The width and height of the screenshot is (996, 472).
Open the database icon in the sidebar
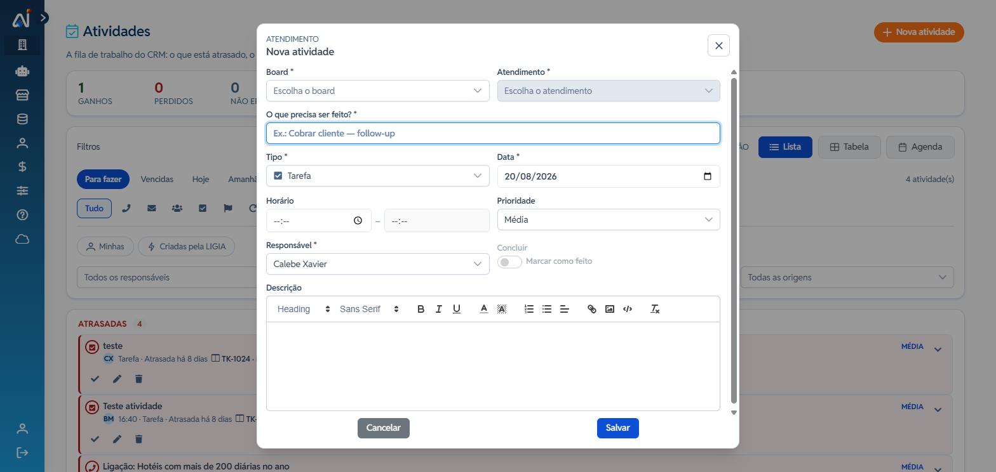pos(22,119)
